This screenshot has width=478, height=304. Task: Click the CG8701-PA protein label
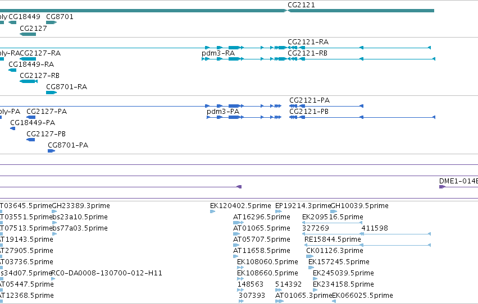coord(68,145)
